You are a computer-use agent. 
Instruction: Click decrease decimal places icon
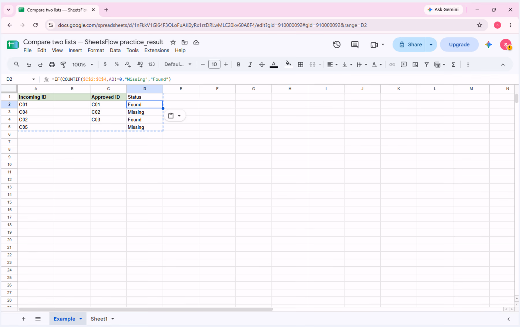click(128, 64)
